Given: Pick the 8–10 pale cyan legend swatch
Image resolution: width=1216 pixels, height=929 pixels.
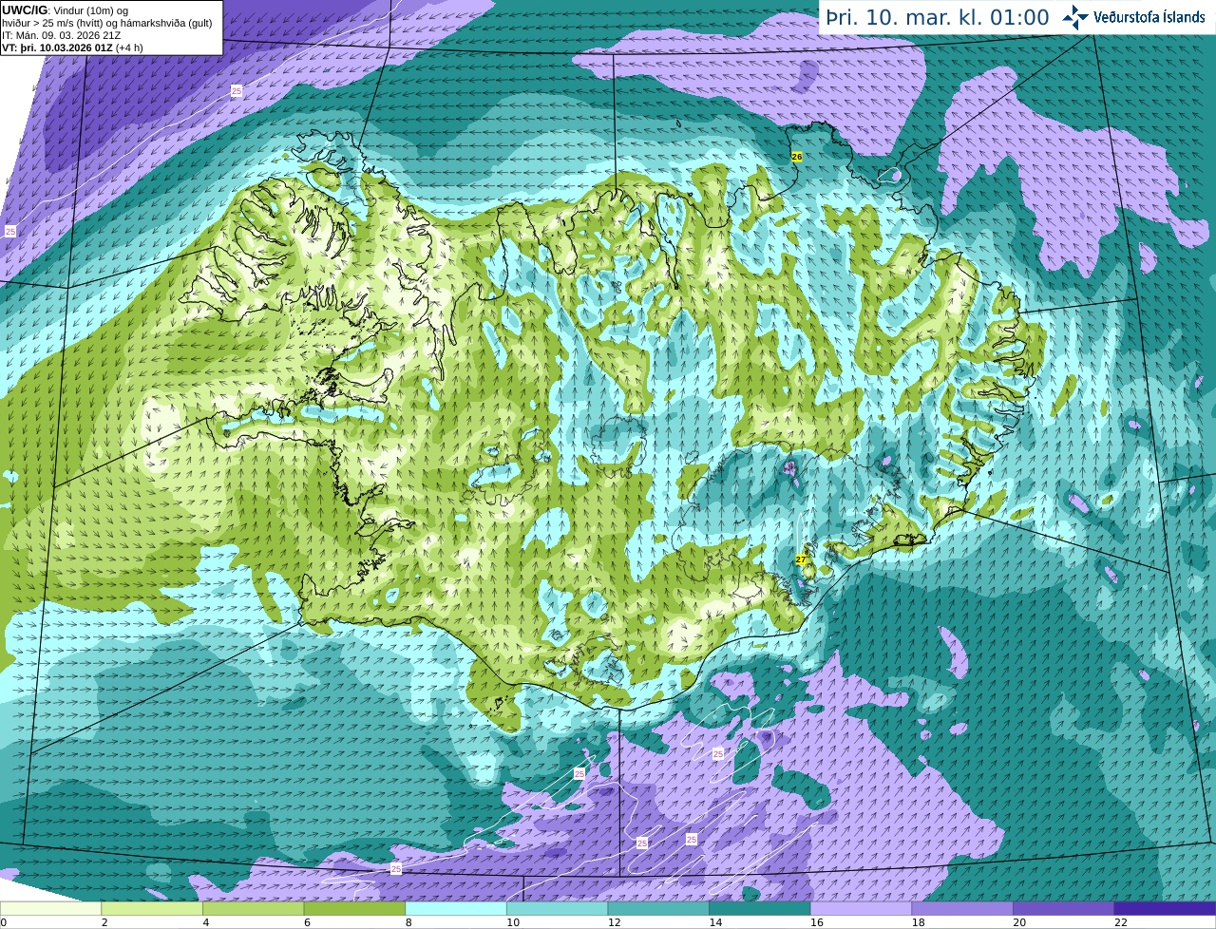Looking at the screenshot, I should pyautogui.click(x=456, y=908).
